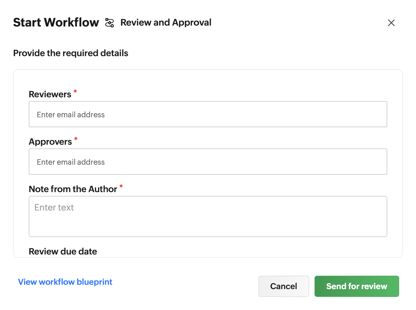
Task: Click into the Approvers email field
Action: [208, 162]
